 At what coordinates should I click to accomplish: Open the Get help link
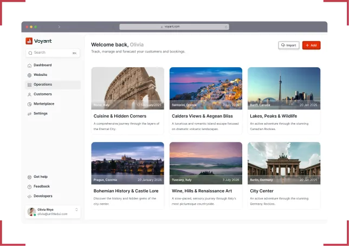click(53, 177)
